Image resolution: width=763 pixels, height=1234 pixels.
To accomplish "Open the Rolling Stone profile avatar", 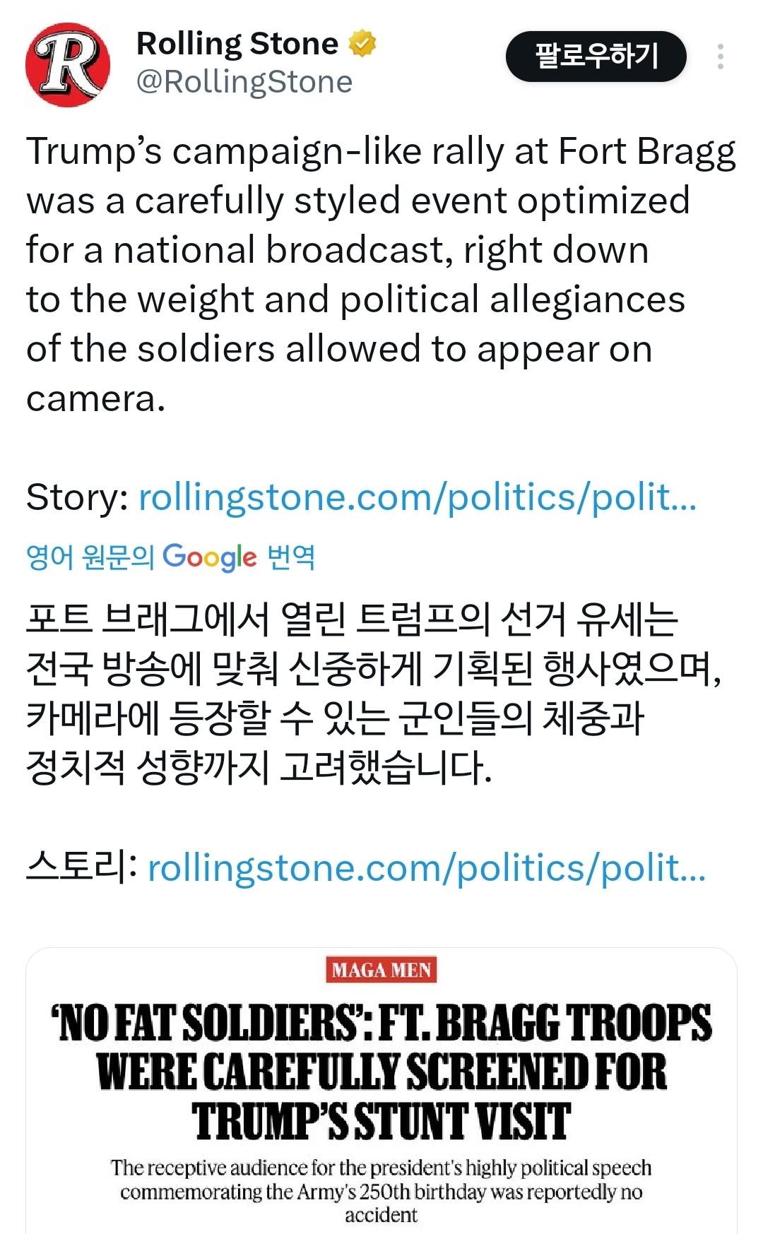I will 68,64.
